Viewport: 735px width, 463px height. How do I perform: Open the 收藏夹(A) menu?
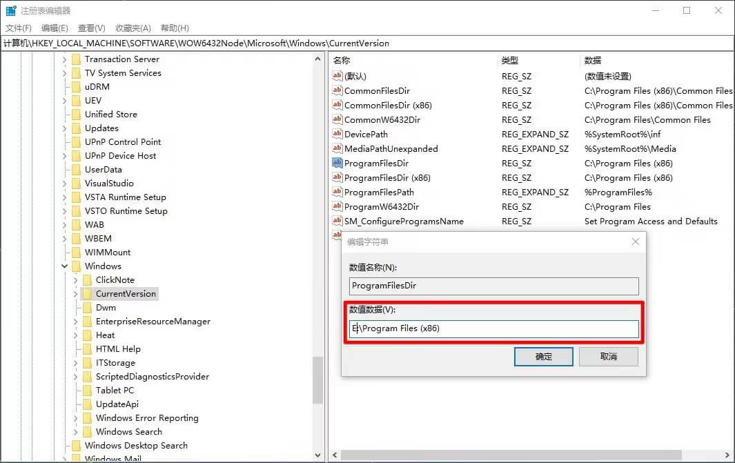[133, 28]
